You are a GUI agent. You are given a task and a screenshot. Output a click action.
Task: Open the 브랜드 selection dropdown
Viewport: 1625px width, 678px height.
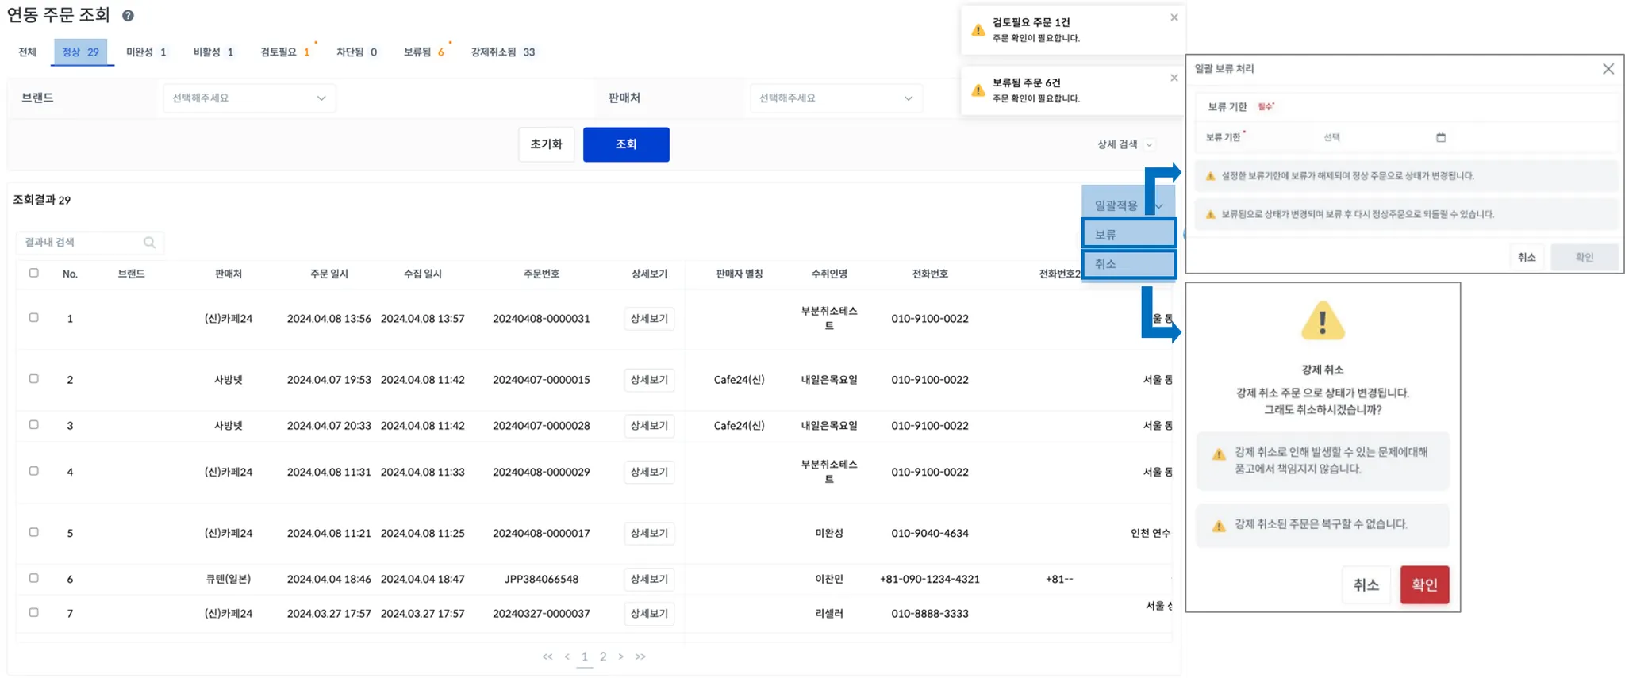pyautogui.click(x=249, y=98)
